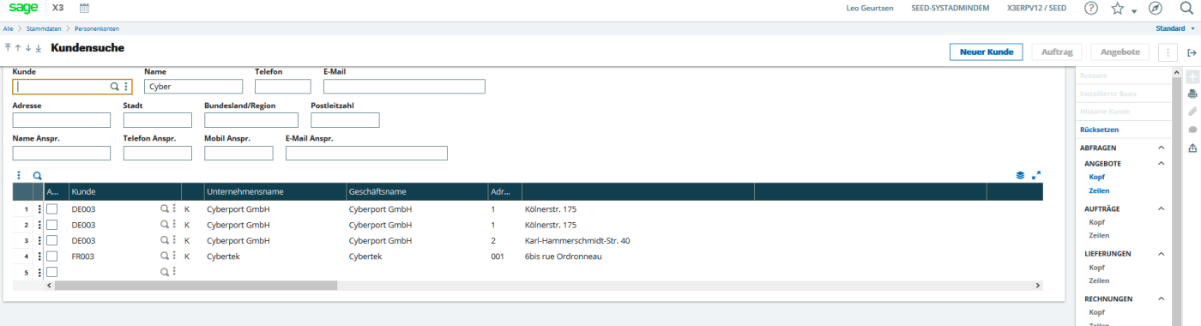Open the calendar icon beside X3

point(84,8)
